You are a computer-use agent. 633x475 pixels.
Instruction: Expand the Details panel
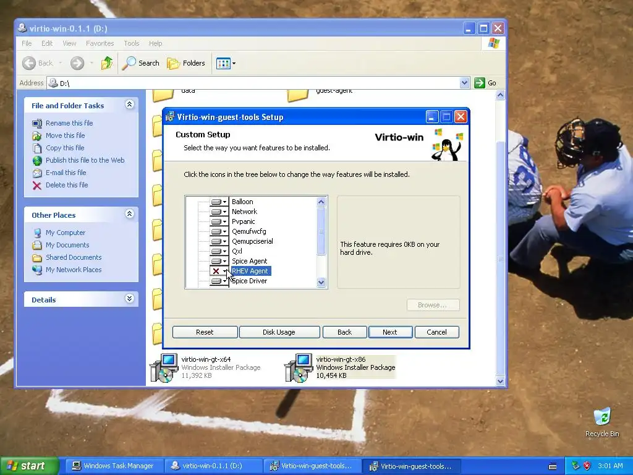click(130, 299)
